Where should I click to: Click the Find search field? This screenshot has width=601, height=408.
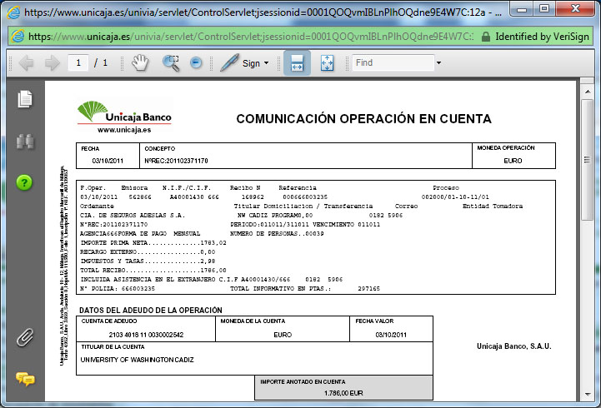point(393,62)
